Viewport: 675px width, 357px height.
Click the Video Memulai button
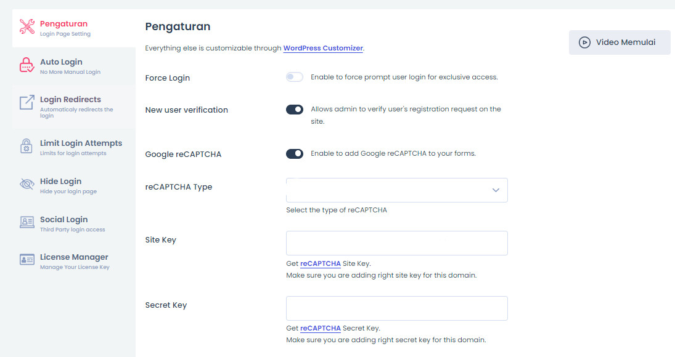pos(620,42)
